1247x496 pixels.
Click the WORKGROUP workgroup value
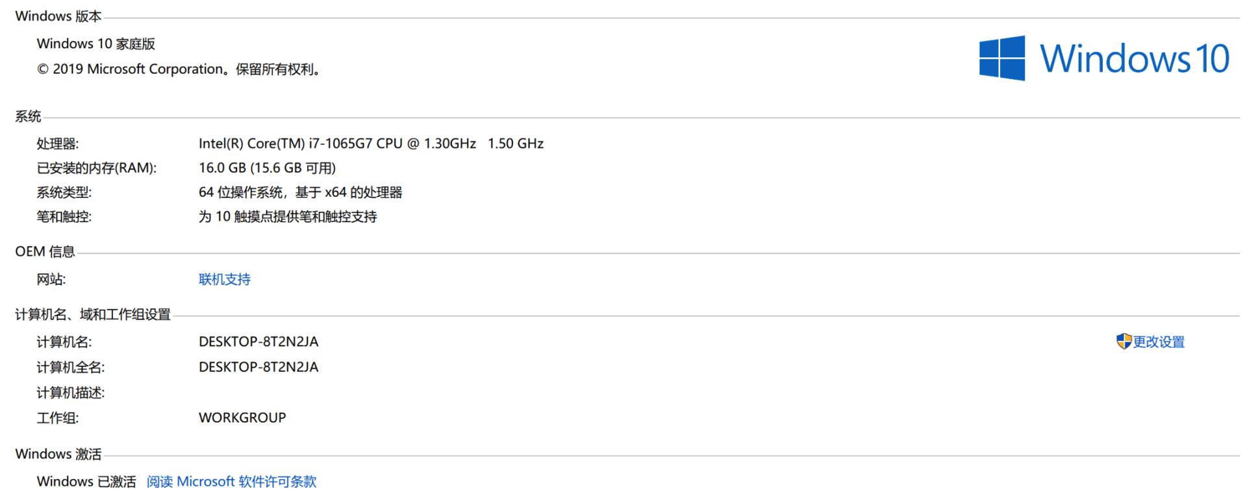tap(242, 417)
